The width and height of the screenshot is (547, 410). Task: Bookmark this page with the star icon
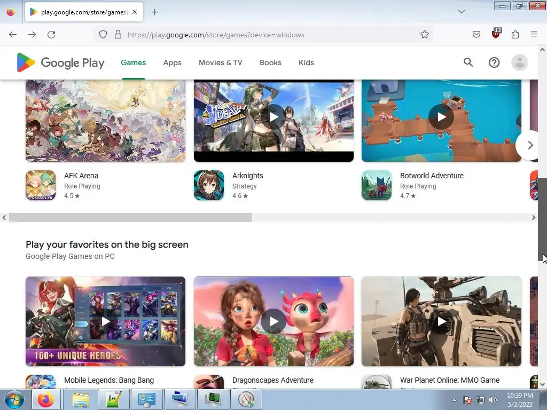425,35
